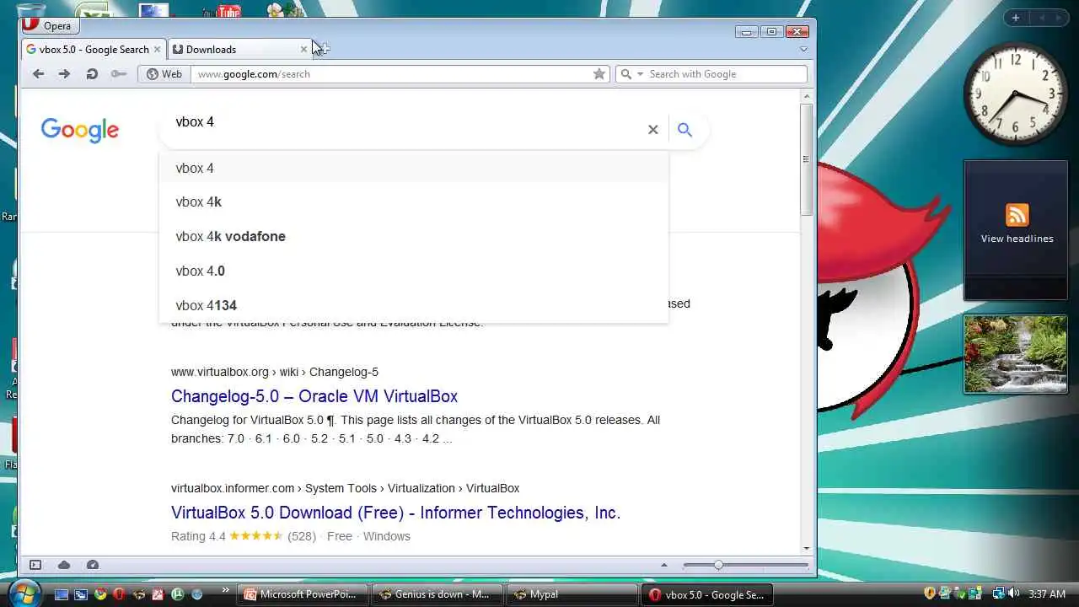Open a new tab with plus button
This screenshot has height=607, width=1079.
click(x=325, y=48)
